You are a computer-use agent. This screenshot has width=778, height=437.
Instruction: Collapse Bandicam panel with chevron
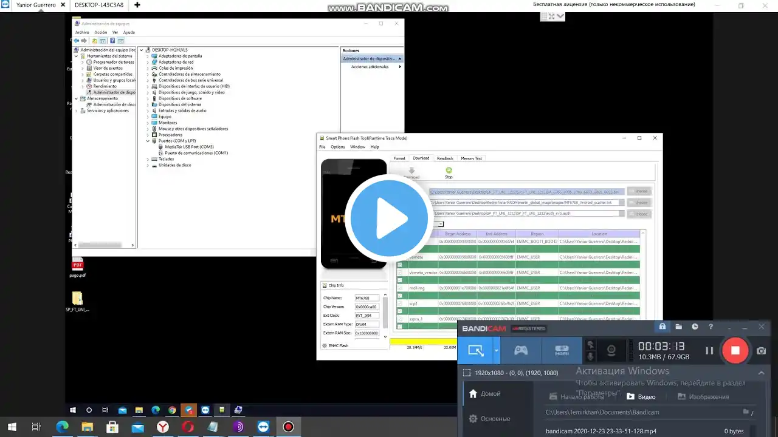[x=761, y=373]
